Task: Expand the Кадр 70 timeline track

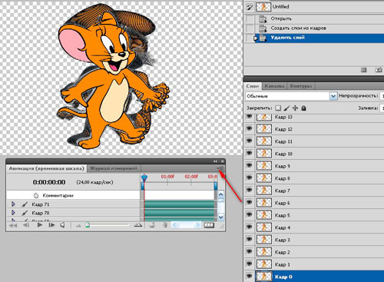Action: (13, 213)
